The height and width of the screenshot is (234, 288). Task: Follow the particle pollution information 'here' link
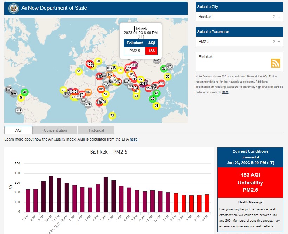(x=225, y=92)
